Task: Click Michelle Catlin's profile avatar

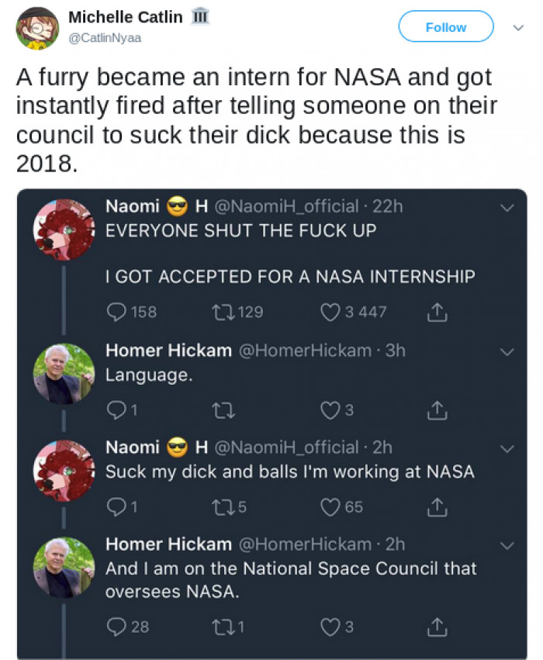Action: click(37, 28)
